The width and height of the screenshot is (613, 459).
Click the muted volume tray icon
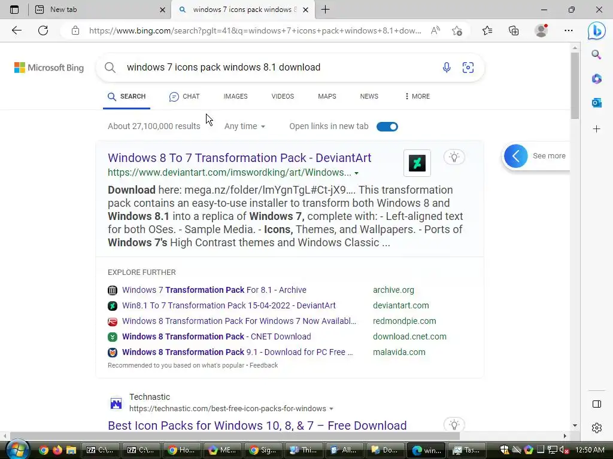point(564,450)
